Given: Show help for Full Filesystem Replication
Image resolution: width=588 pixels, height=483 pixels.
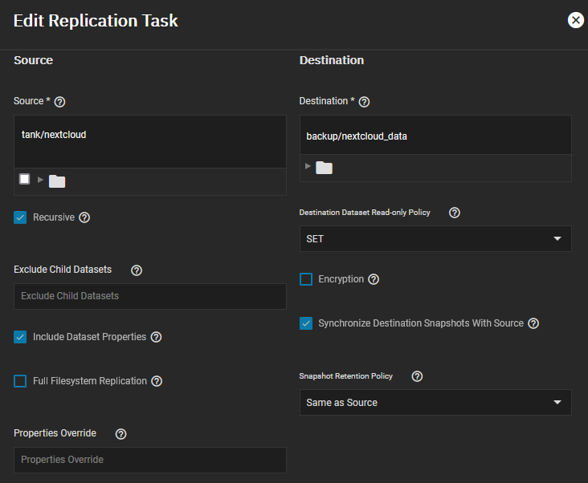Looking at the screenshot, I should (x=157, y=381).
